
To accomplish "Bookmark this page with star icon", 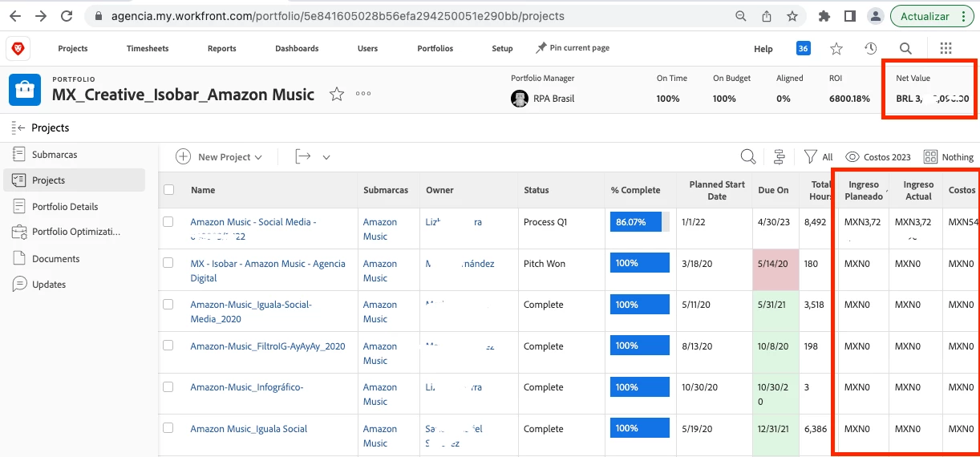I will [792, 16].
